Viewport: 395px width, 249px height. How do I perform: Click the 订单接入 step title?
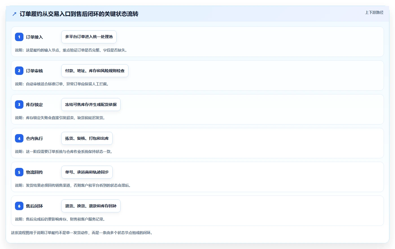click(x=34, y=37)
